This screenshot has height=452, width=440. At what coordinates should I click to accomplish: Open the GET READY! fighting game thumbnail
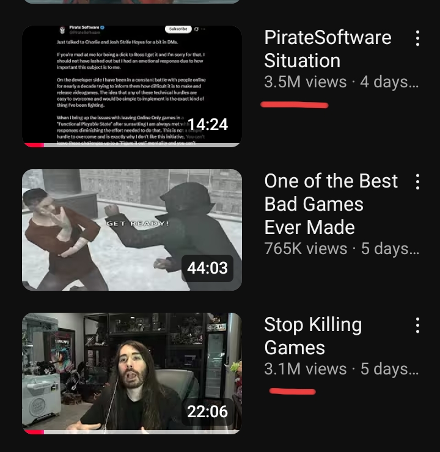pyautogui.click(x=132, y=230)
